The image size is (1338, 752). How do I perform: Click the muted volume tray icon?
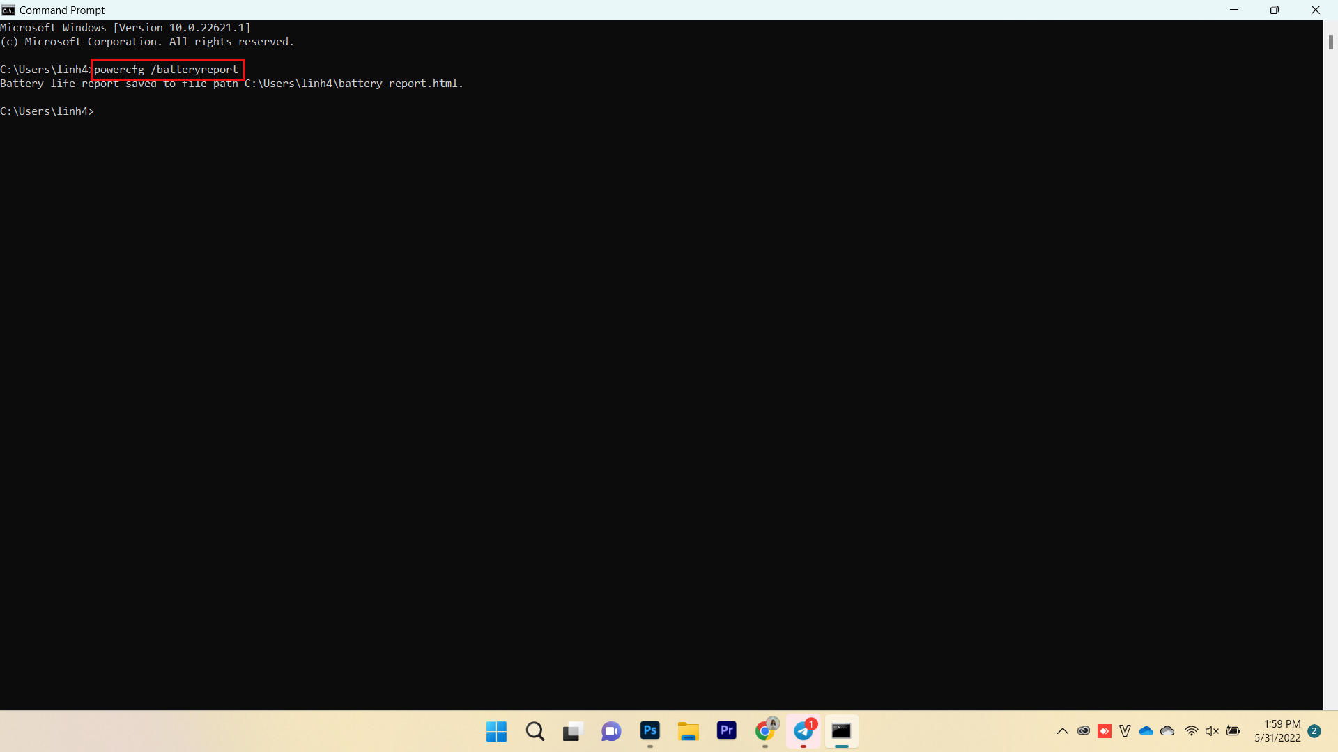1213,731
